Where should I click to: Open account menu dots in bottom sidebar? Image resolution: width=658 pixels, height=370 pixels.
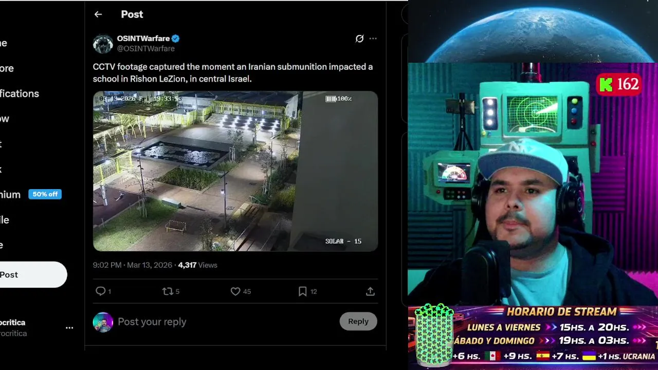click(69, 327)
